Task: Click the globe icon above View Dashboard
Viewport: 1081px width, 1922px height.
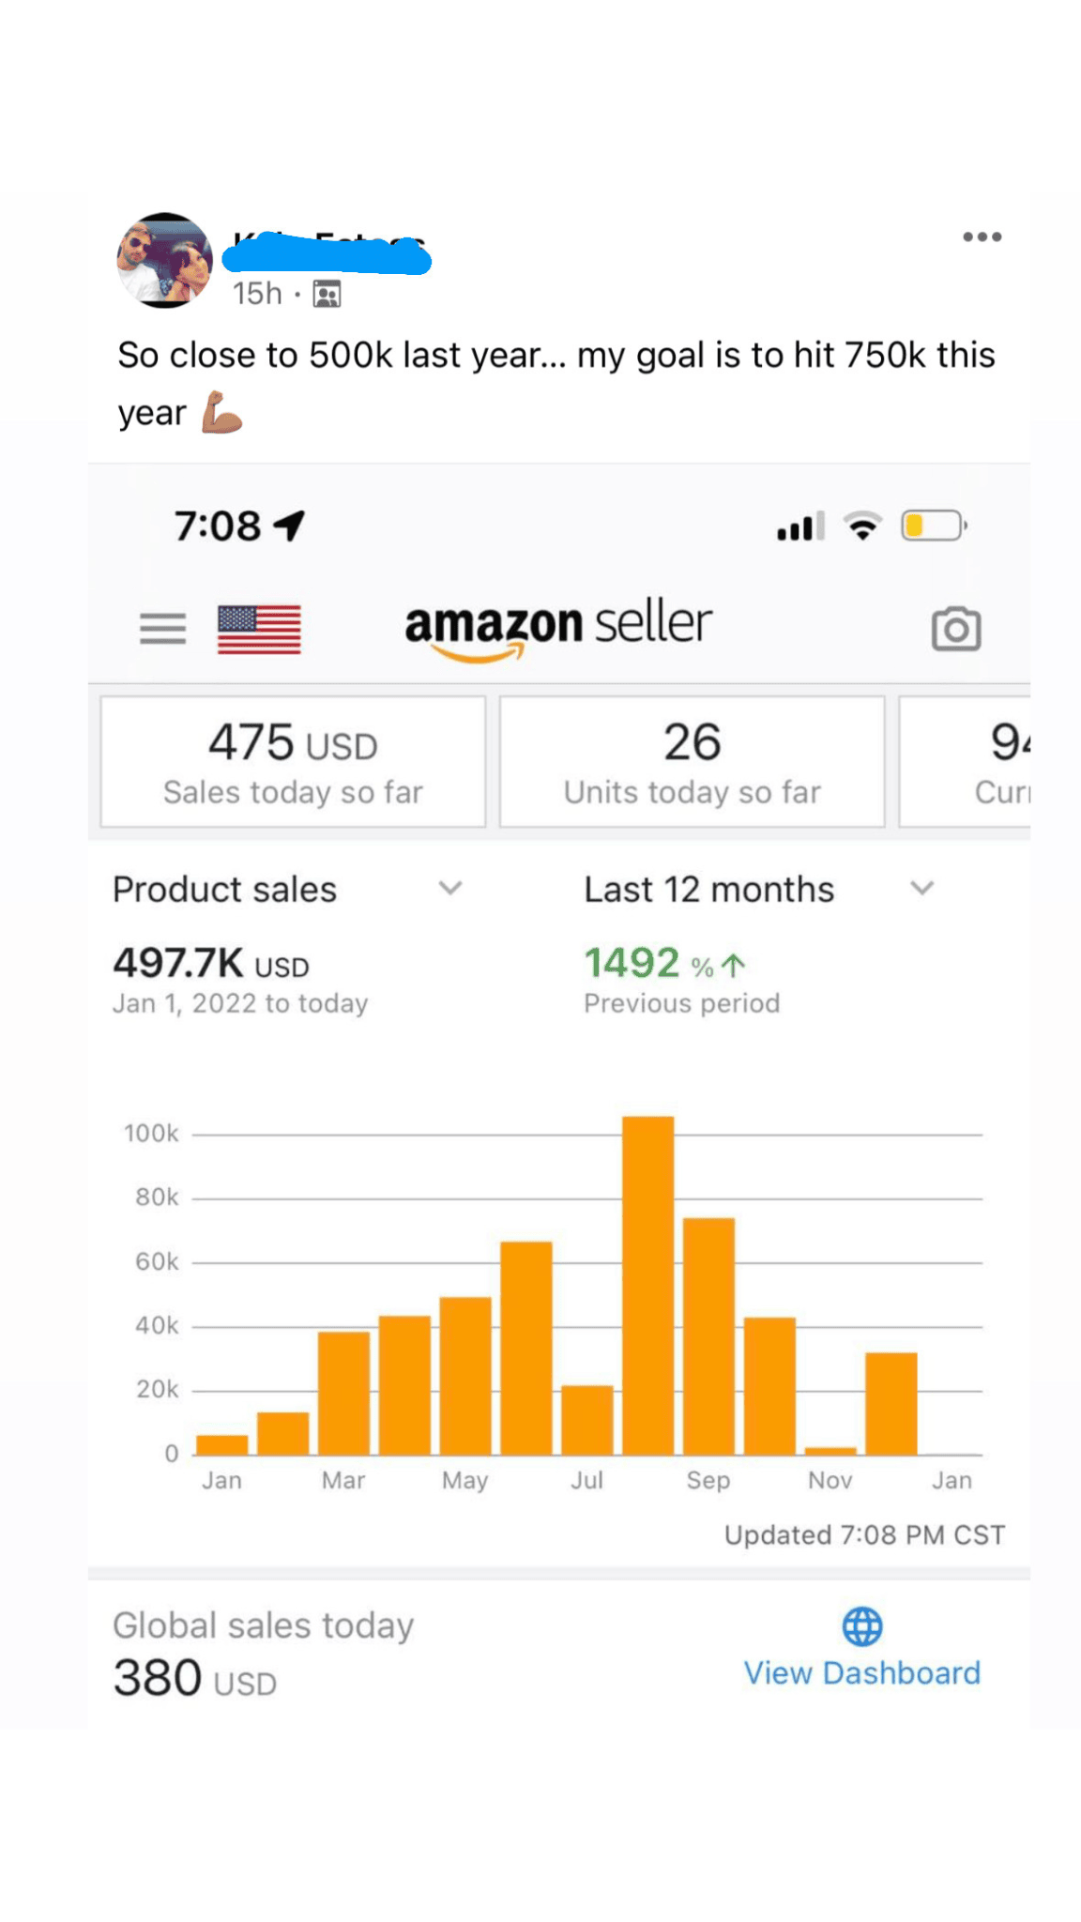Action: 861,1626
